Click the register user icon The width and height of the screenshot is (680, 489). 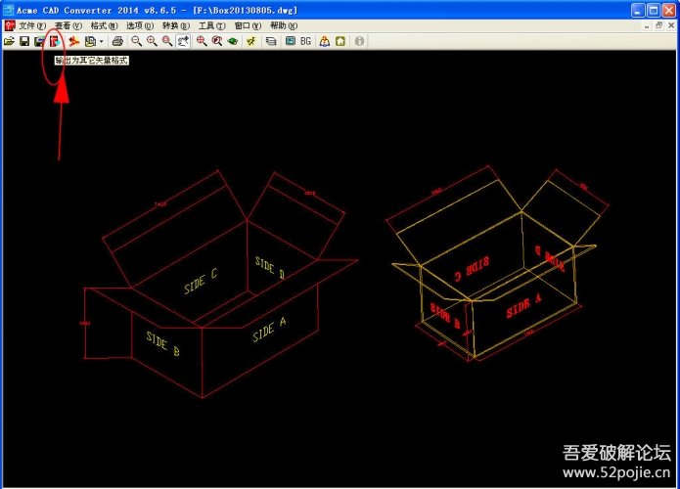325,42
